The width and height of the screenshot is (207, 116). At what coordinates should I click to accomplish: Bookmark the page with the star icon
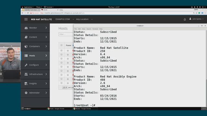(196, 13)
